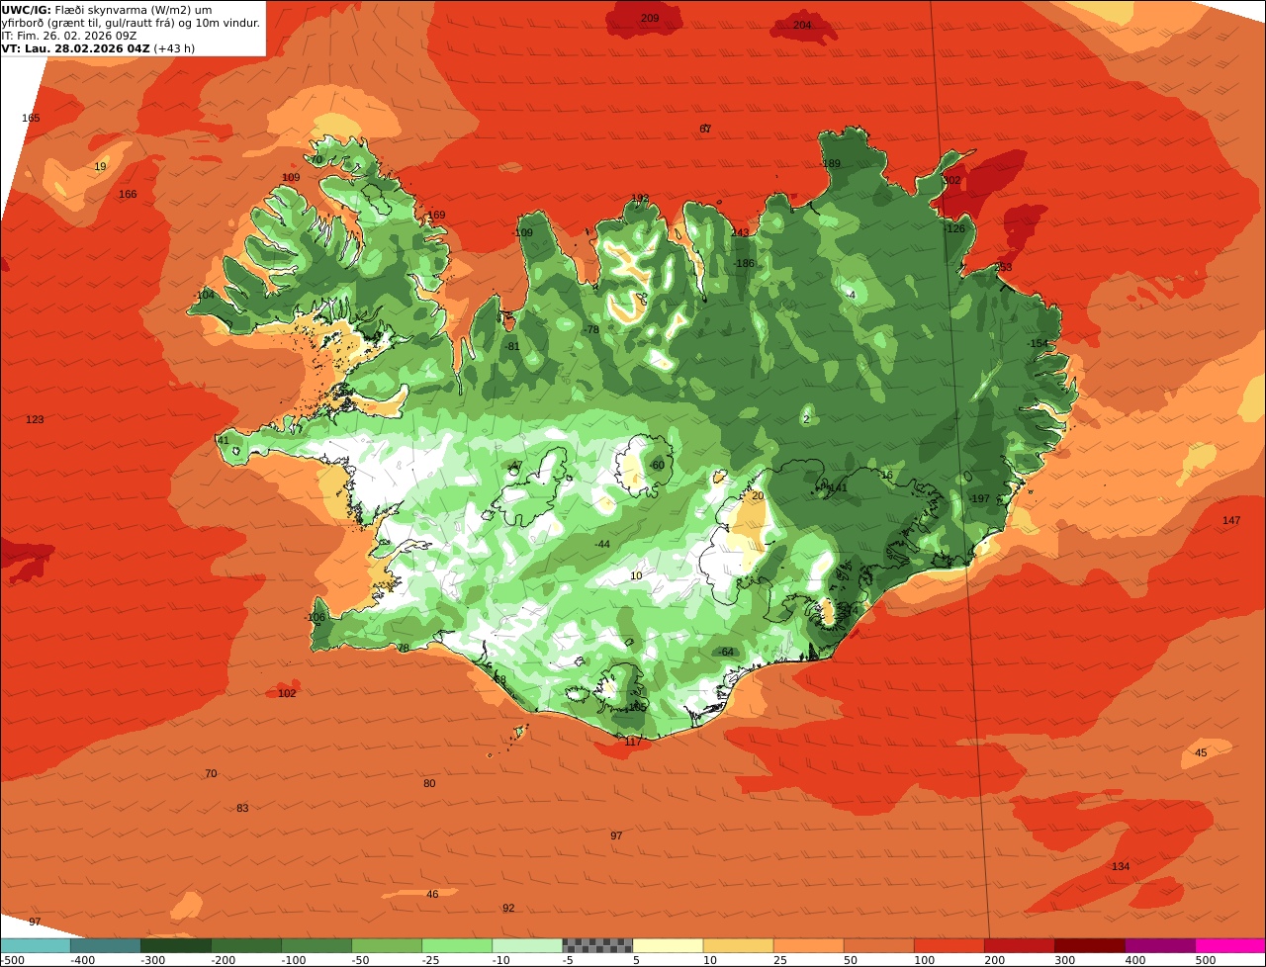The height and width of the screenshot is (967, 1266).
Task: Click the map value 67
Action: (705, 129)
